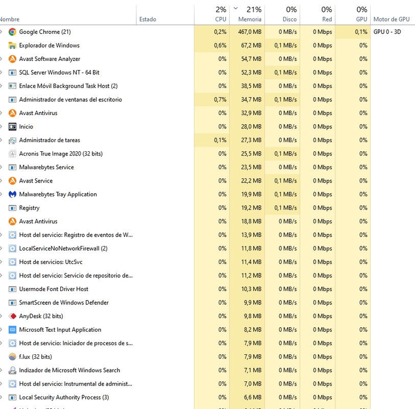Click the GPU 0 - 3D engine cell

[x=387, y=32]
